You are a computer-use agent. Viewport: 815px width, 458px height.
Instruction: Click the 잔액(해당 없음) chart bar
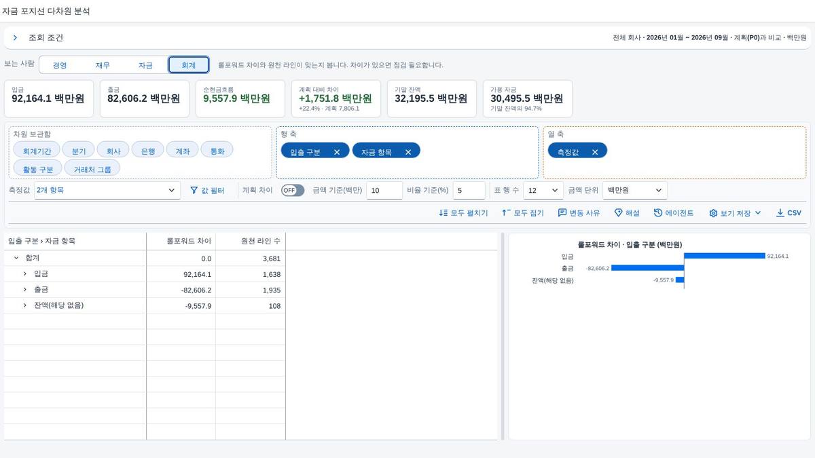(680, 280)
